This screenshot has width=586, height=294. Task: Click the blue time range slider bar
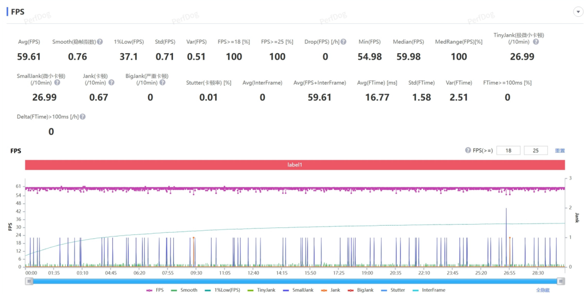[295, 282]
